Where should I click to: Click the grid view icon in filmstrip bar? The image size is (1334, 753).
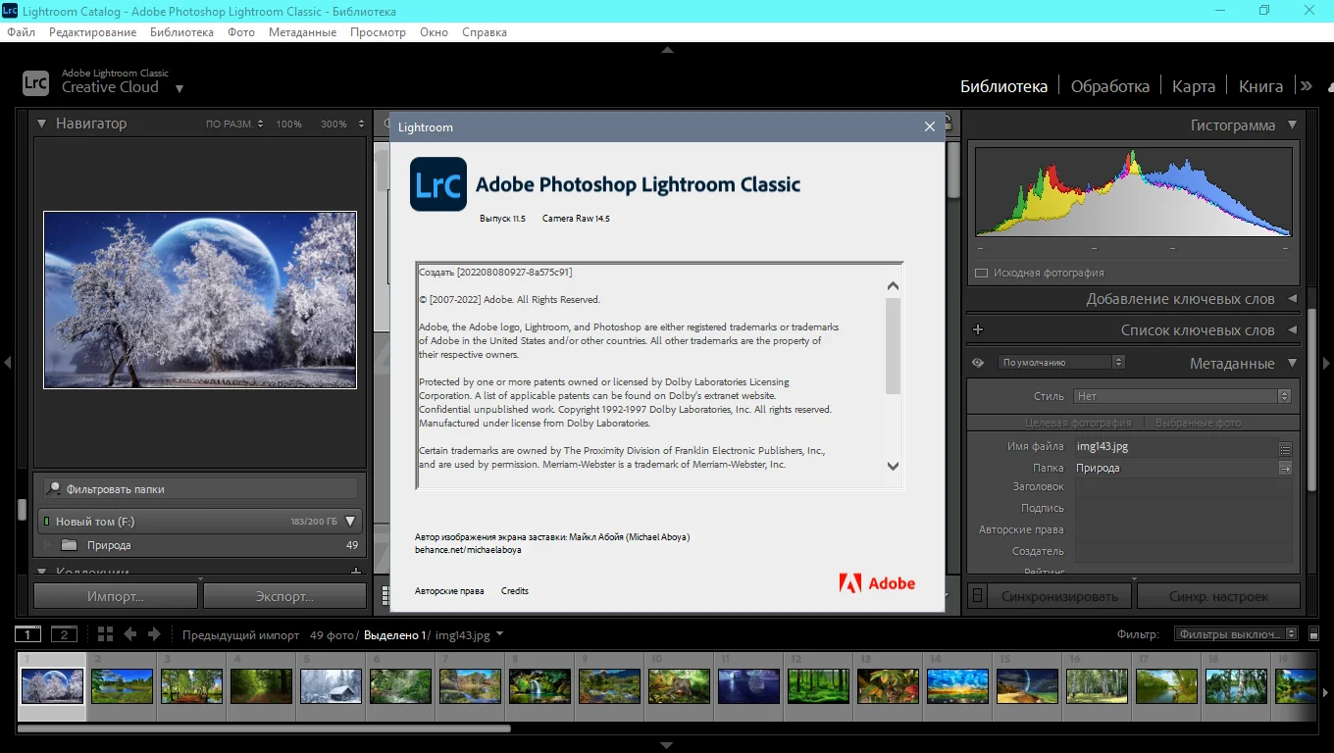(106, 634)
